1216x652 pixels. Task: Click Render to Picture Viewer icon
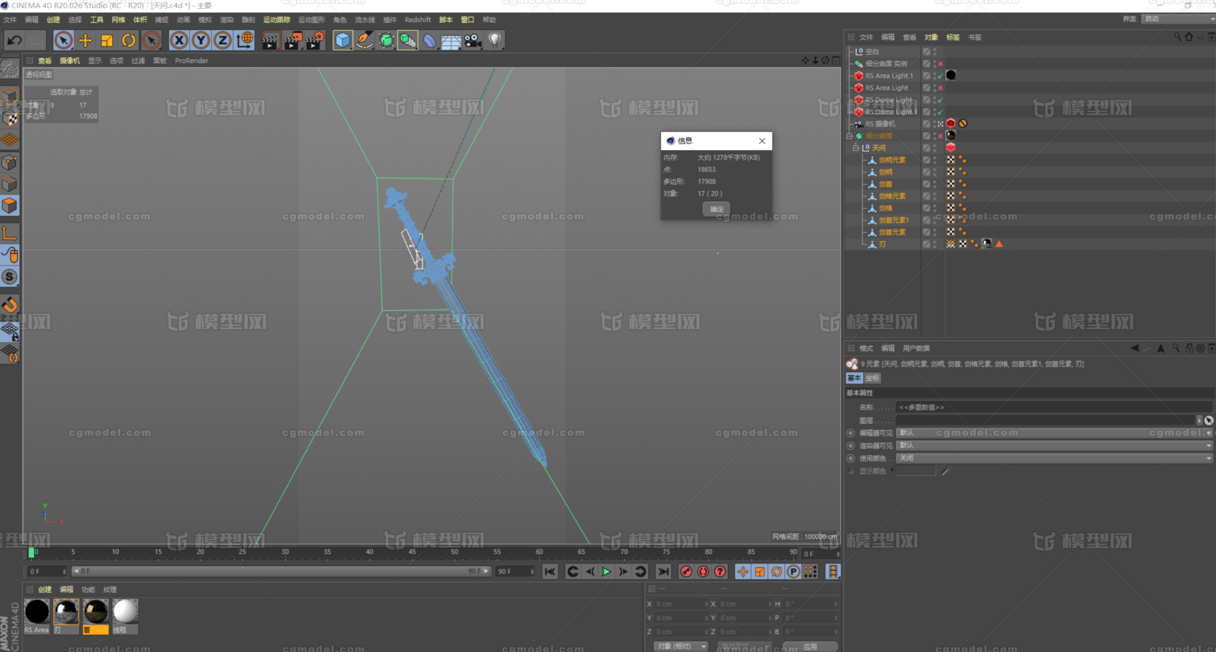tap(293, 41)
